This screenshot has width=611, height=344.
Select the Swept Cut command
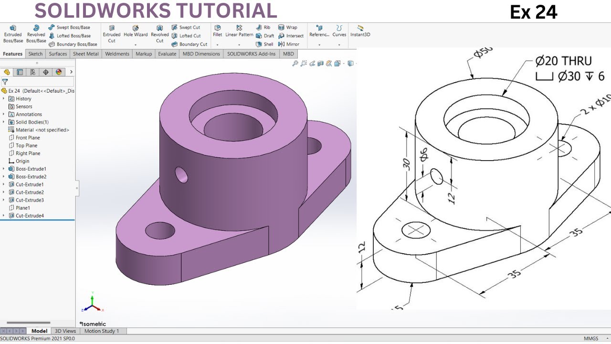pos(186,27)
